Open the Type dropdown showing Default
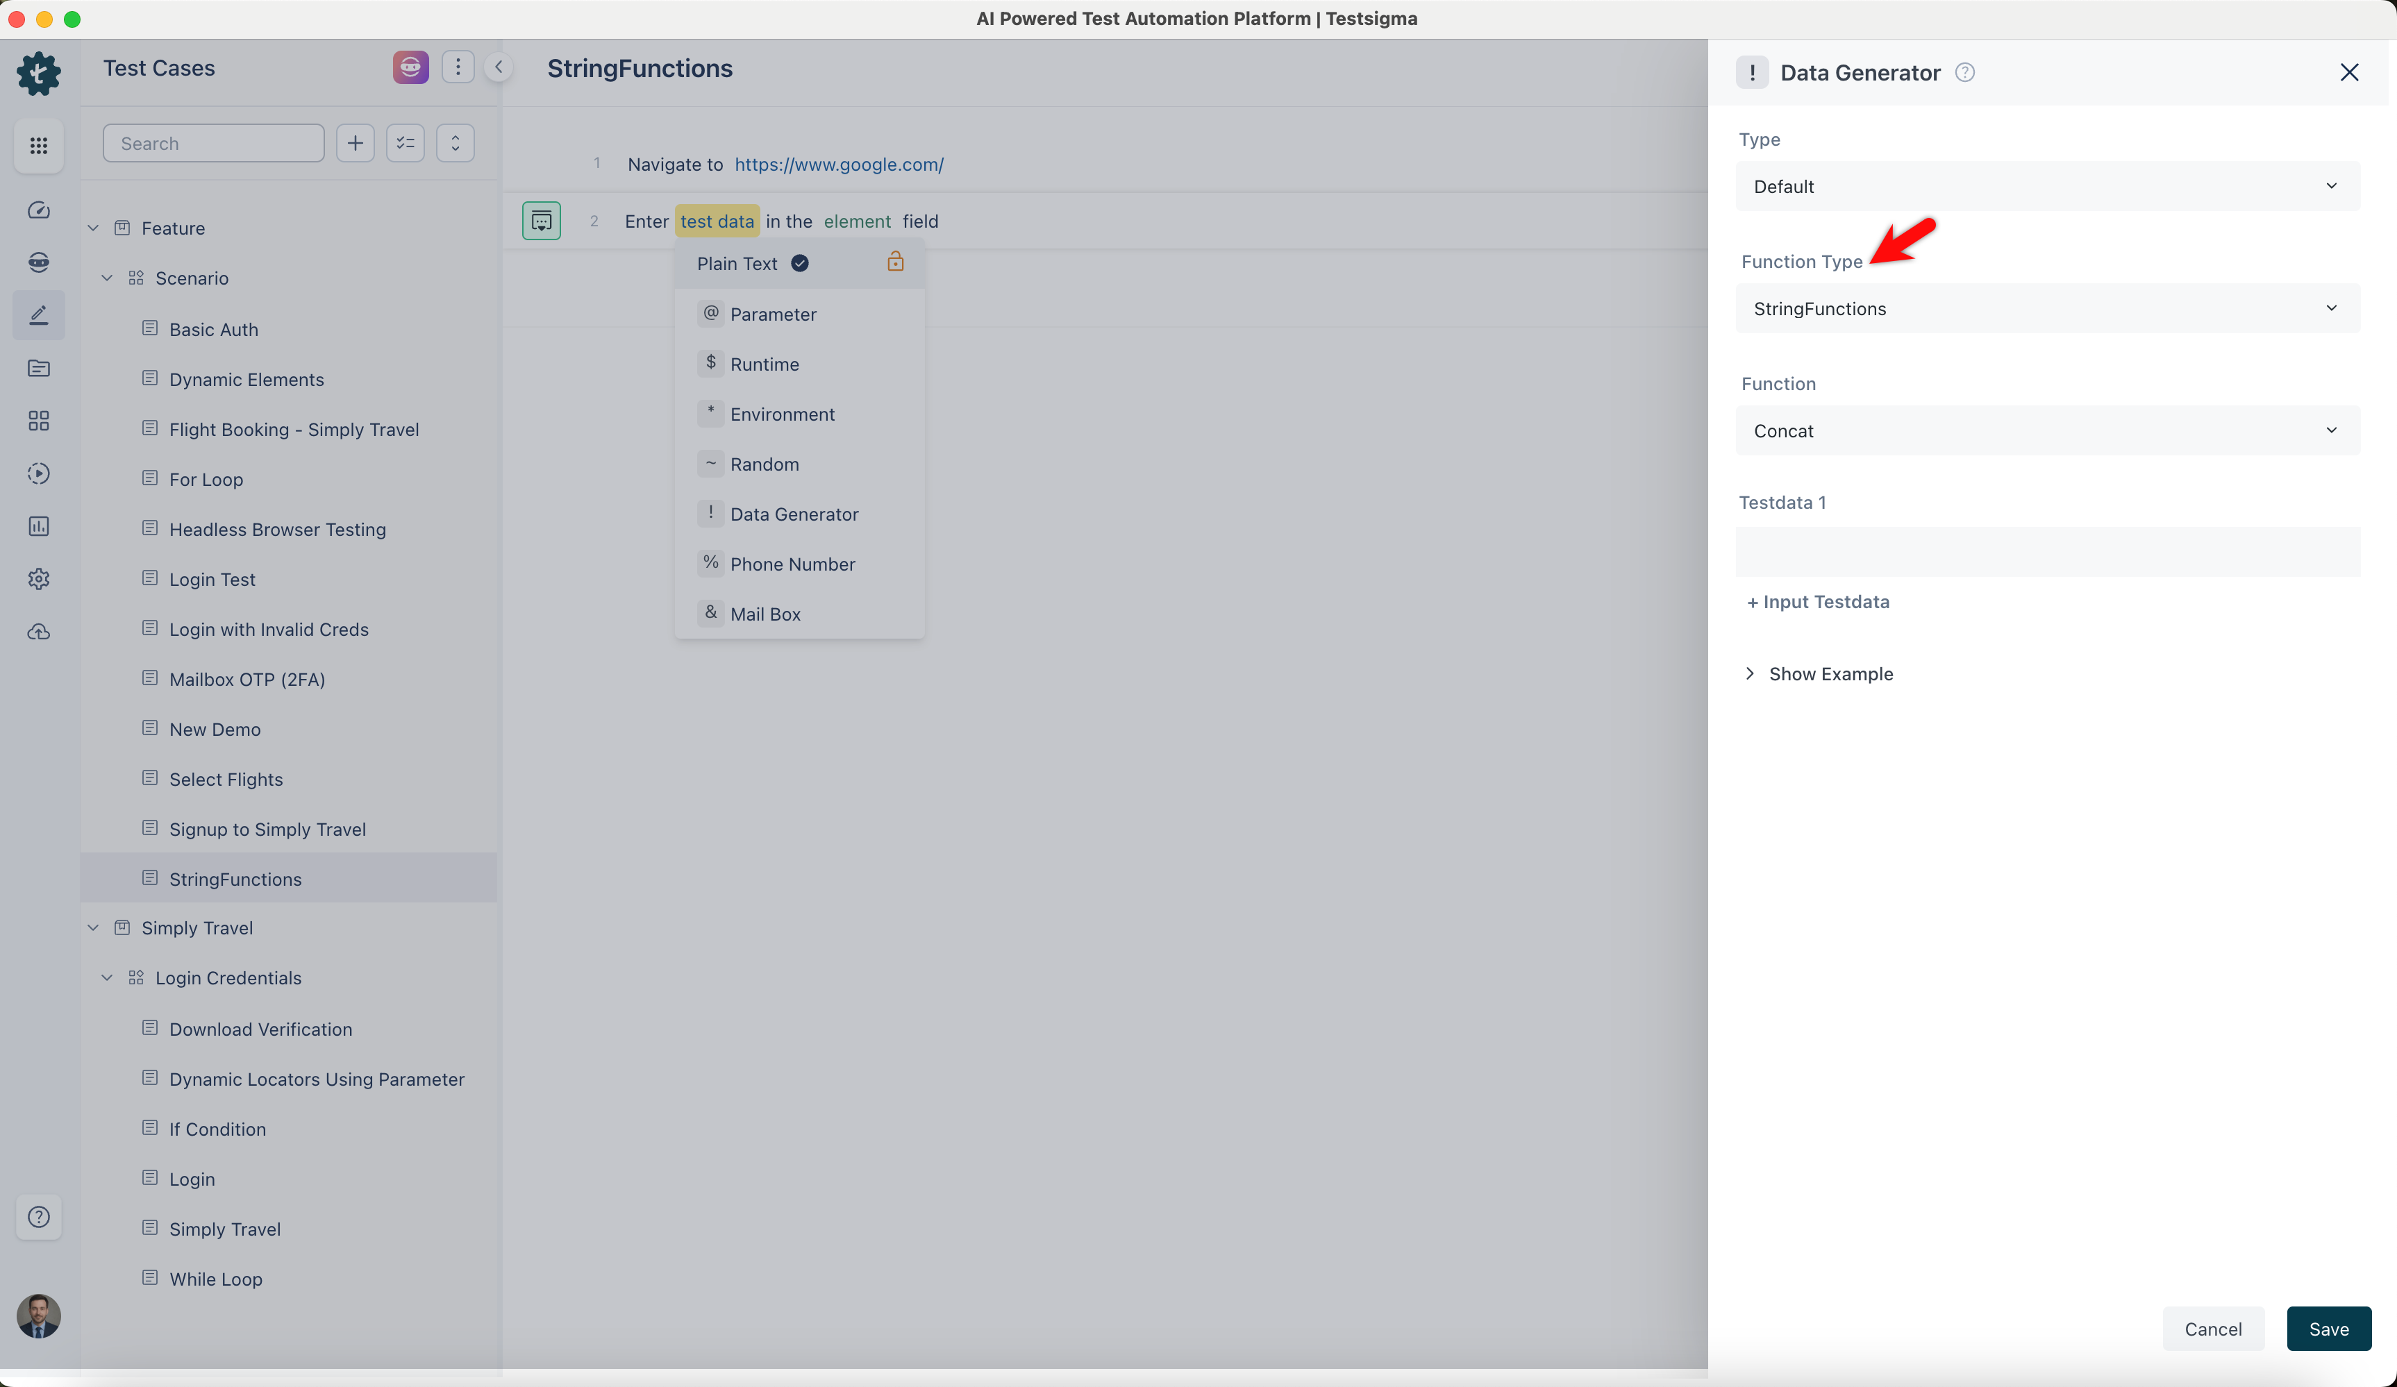Screen dimensions: 2397x1387 point(2048,186)
